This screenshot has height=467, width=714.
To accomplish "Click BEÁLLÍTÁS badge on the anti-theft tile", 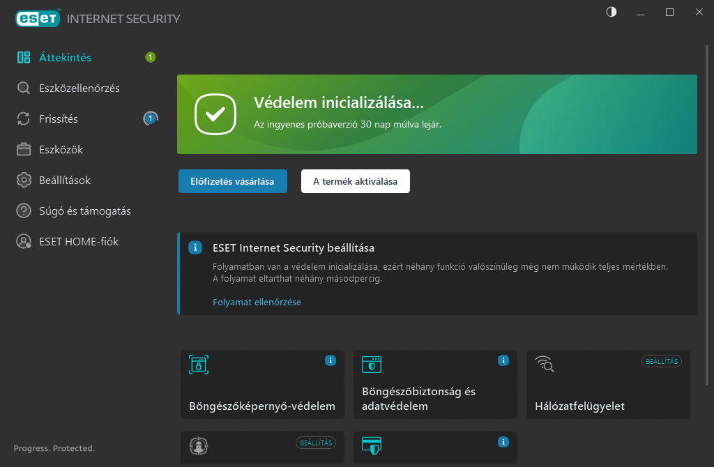I will pyautogui.click(x=316, y=443).
